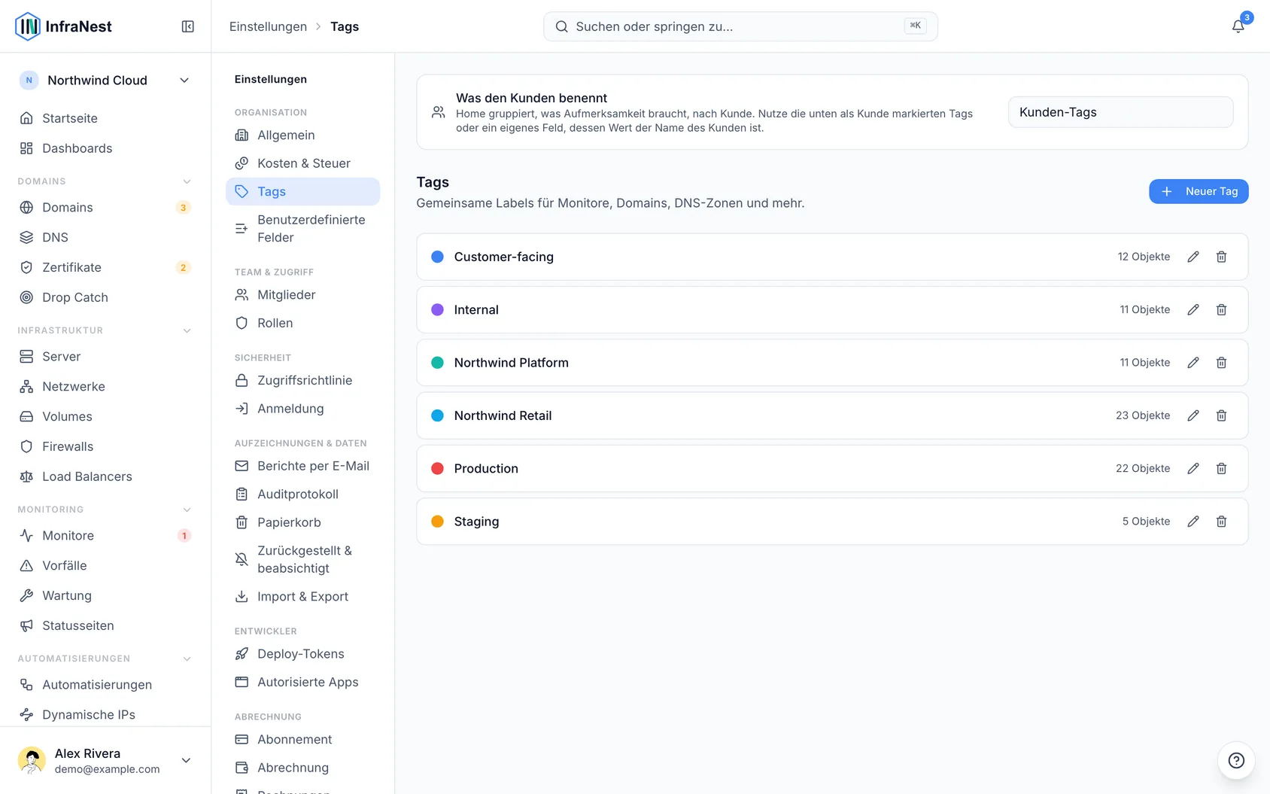Open Auditprotokoll settings
Image resolution: width=1270 pixels, height=794 pixels.
[x=302, y=494]
